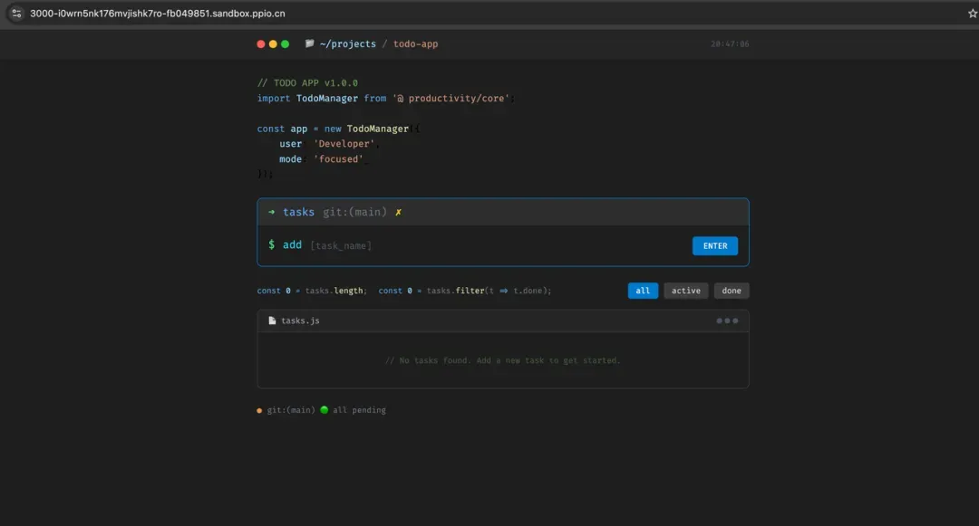Click the yellow window dot in title bar

[273, 43]
